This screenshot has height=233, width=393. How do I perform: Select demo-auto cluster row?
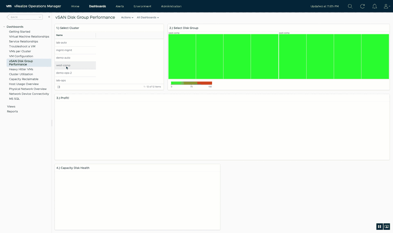click(75, 58)
